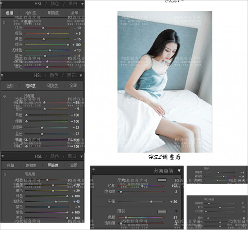Click hue 红色 slider handle at -19

click(x=43, y=28)
